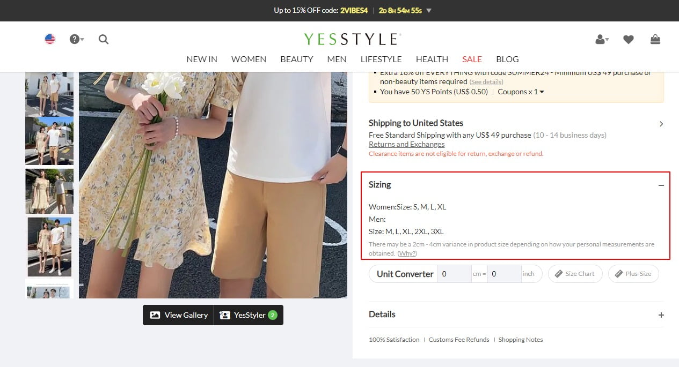
Task: Click the Why? sizing variance link
Action: click(407, 253)
